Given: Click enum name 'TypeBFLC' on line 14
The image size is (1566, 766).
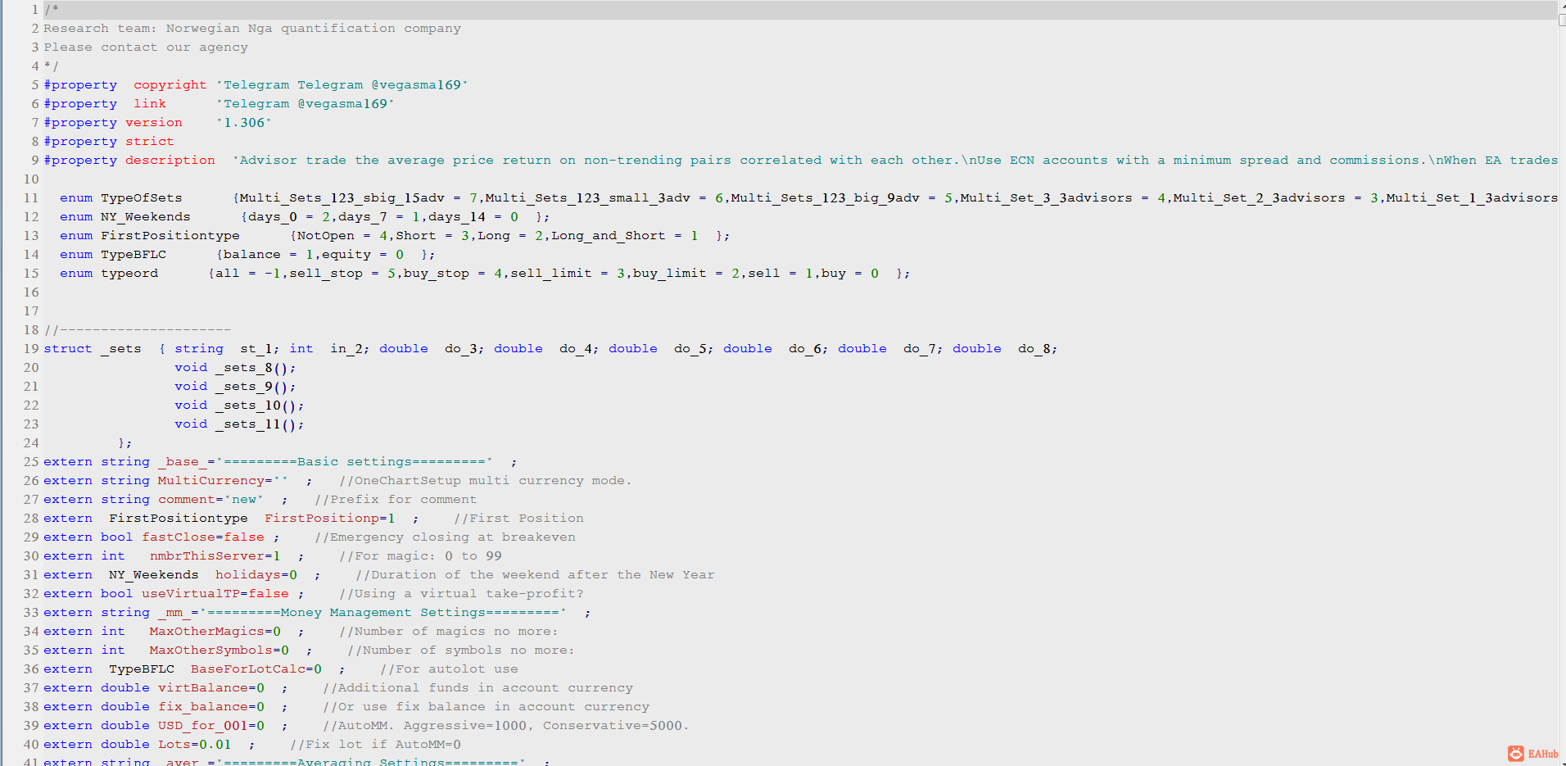Looking at the screenshot, I should pos(134,255).
